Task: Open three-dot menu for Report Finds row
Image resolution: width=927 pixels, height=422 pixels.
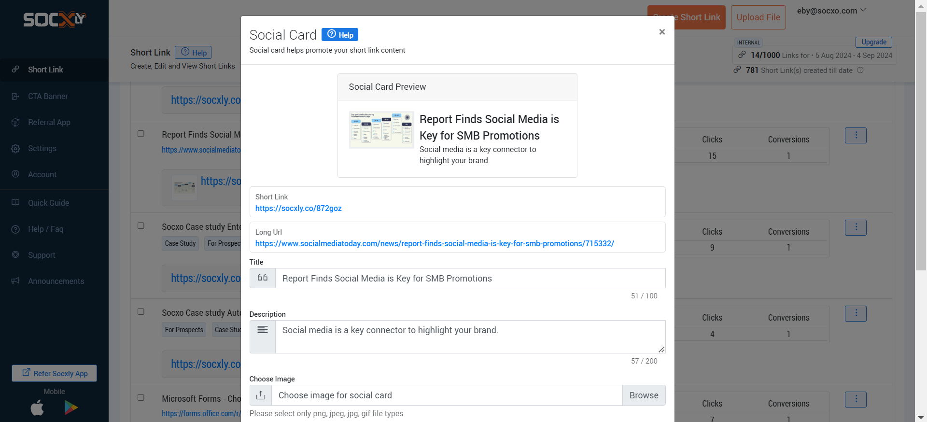Action: 856,136
